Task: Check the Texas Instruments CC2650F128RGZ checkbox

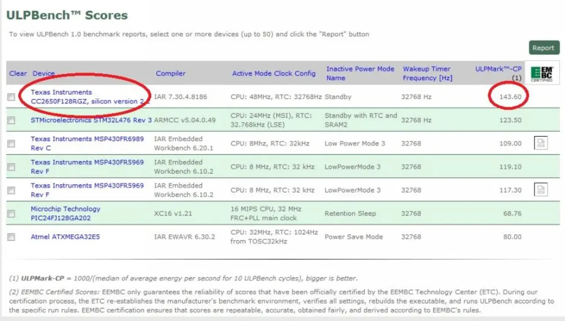Action: pyautogui.click(x=11, y=97)
